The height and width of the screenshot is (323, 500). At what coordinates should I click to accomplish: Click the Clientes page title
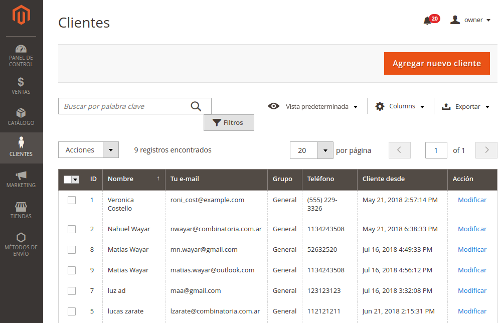(x=84, y=23)
